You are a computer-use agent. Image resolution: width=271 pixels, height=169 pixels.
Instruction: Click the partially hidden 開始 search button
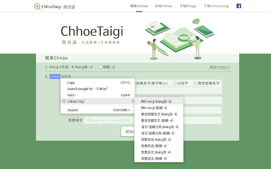pos(128,131)
